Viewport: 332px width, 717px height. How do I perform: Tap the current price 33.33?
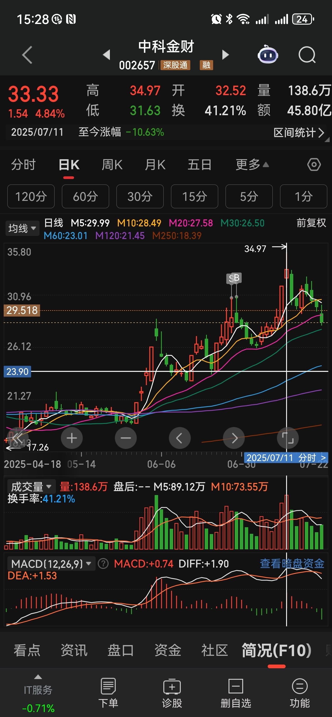tap(33, 94)
